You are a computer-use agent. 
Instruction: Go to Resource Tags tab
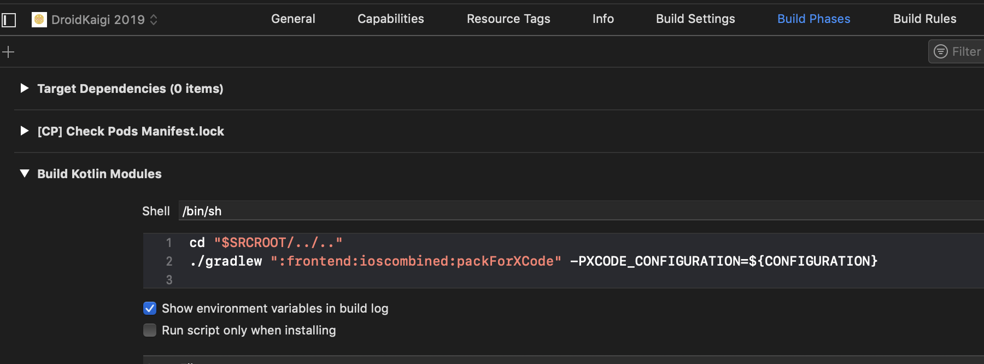[508, 19]
